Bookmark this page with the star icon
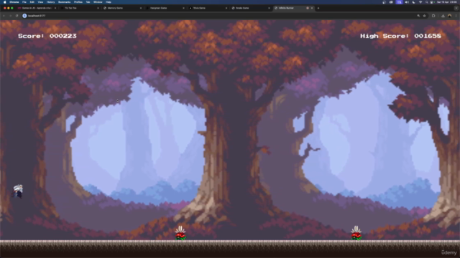 [425, 16]
